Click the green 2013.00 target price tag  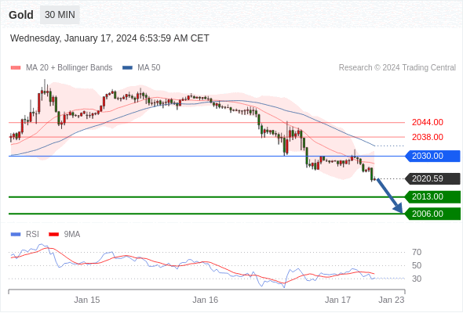tap(432, 196)
